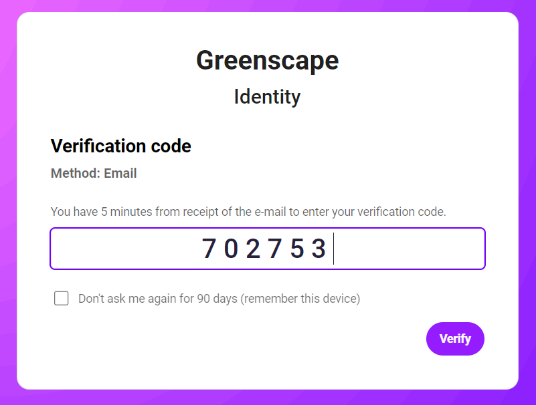Click the "(remember this device)" text

[x=300, y=299]
